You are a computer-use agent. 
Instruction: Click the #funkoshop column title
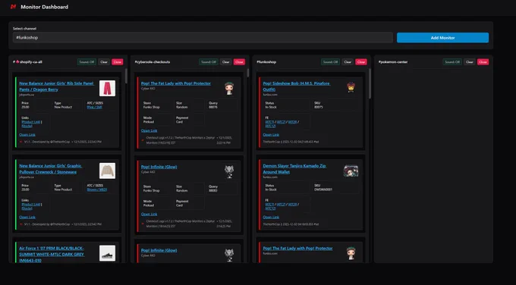pos(266,62)
